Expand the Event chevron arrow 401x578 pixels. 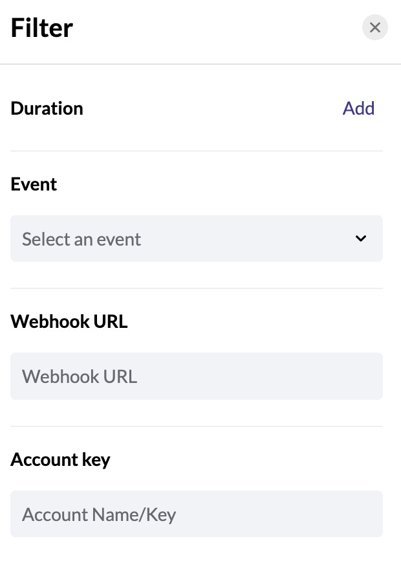(361, 238)
